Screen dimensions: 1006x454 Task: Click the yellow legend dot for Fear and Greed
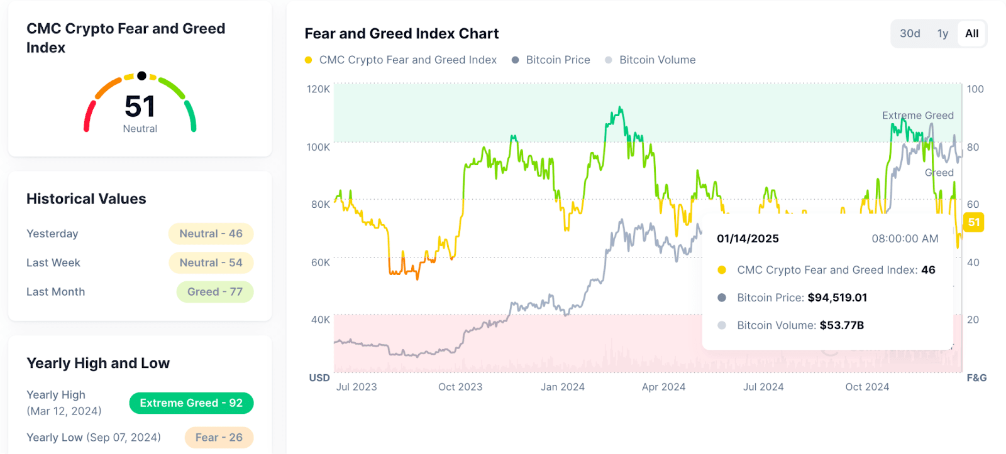tap(308, 60)
